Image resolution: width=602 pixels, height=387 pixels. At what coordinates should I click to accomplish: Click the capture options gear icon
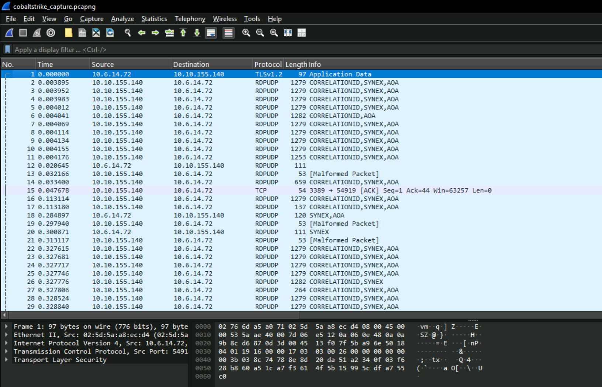(51, 33)
